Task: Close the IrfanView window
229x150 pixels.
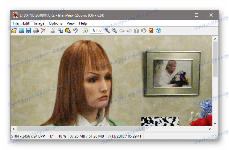Action: (211, 15)
